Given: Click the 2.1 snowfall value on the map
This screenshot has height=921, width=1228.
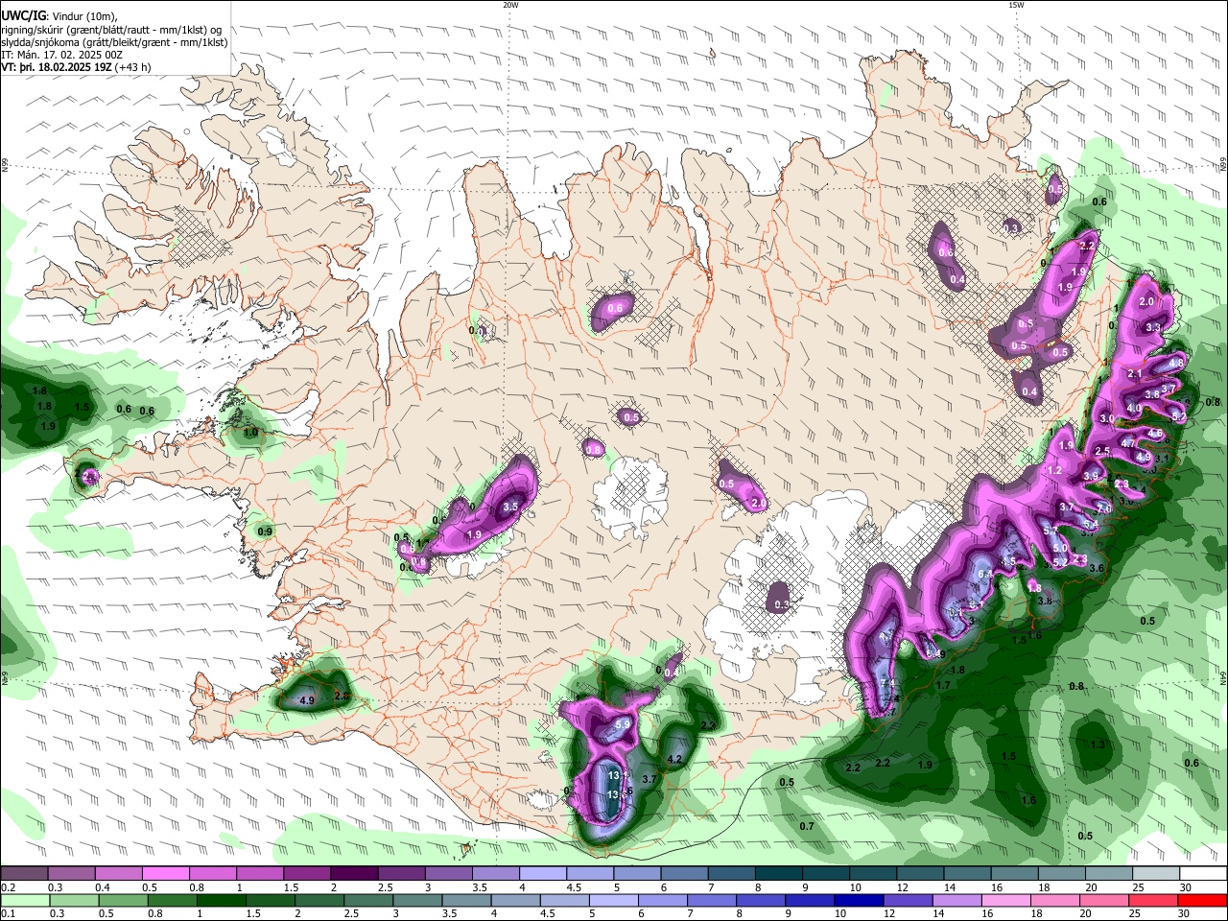Looking at the screenshot, I should point(1134,373).
